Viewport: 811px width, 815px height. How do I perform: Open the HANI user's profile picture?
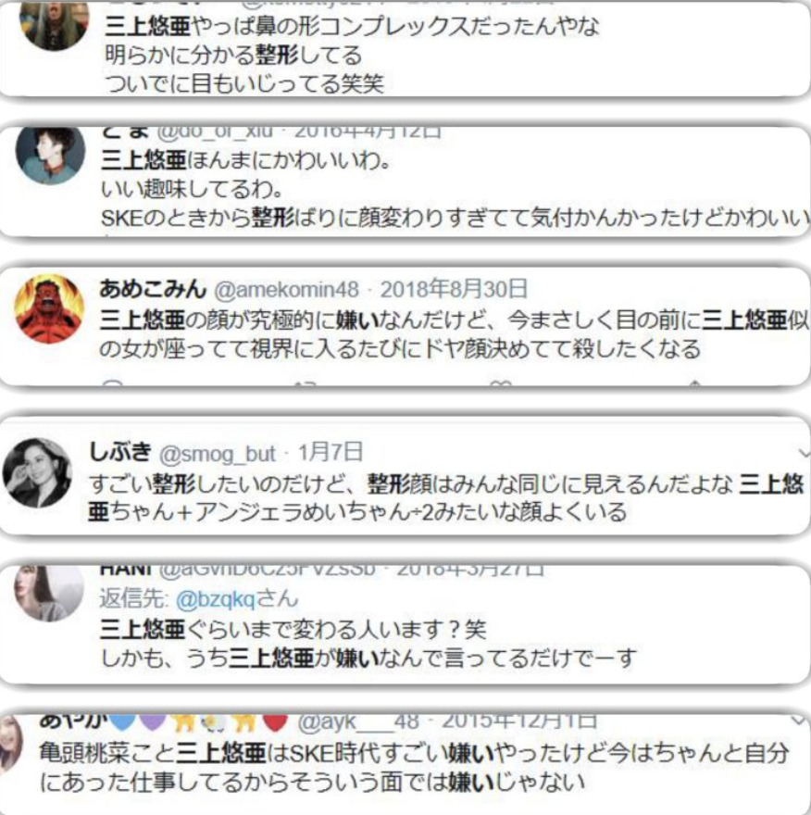tap(49, 593)
